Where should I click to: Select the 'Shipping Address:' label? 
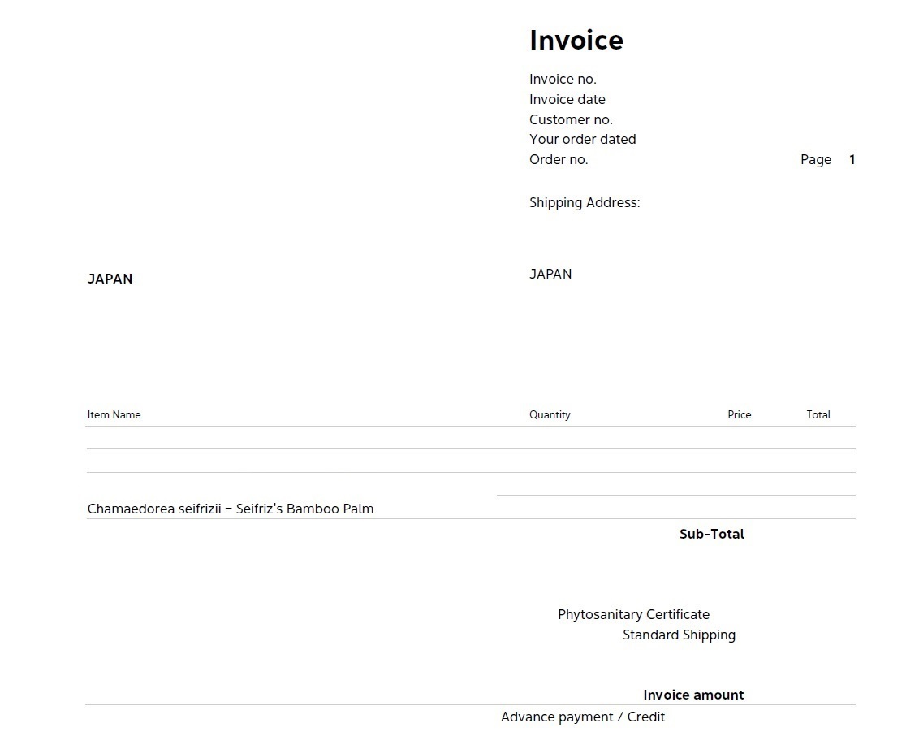coord(585,203)
